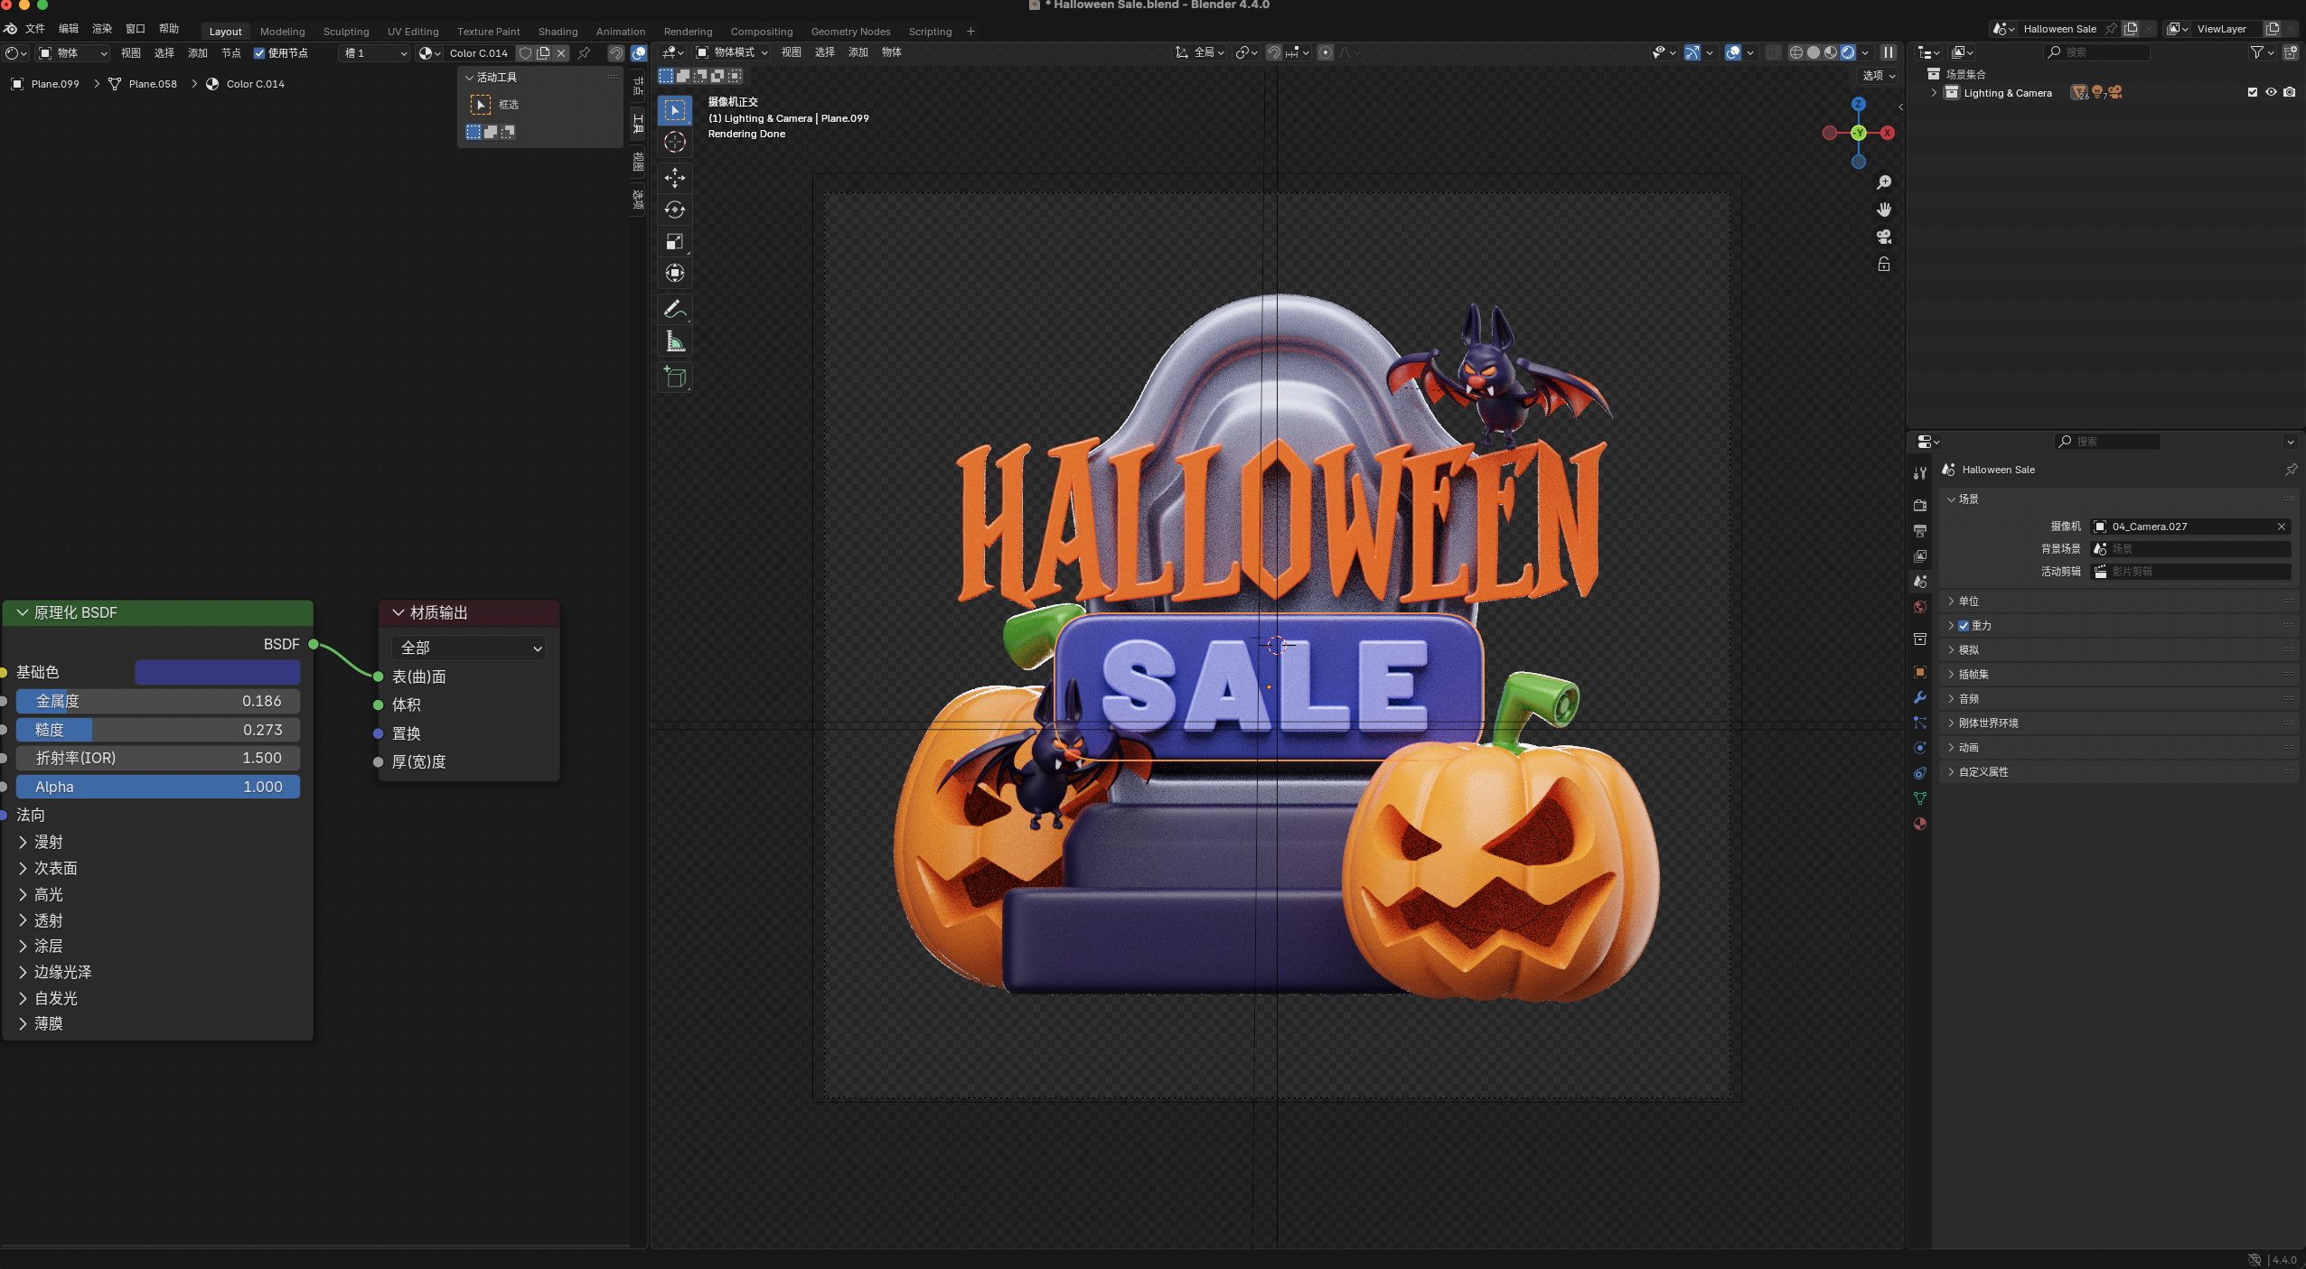Toggle camera view icon in viewport
Viewport: 2306px width, 1269px height.
click(x=1884, y=237)
